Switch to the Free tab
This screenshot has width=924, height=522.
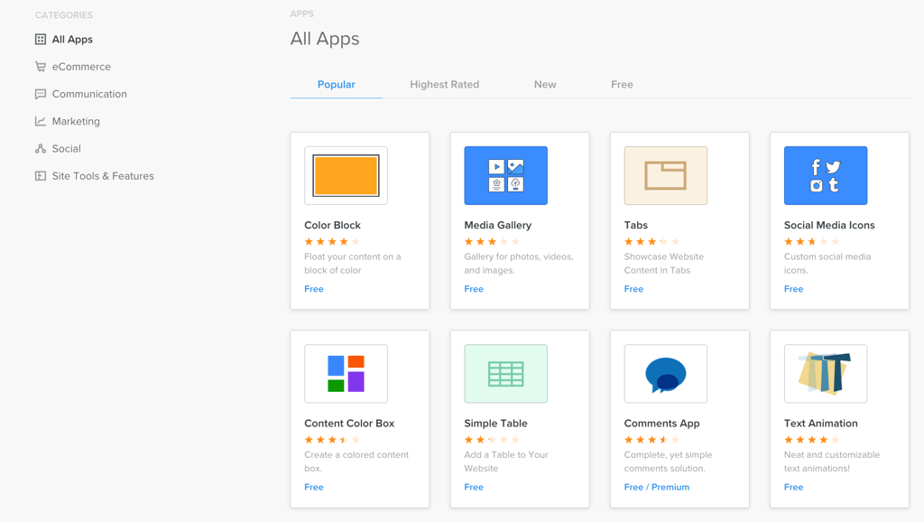click(622, 84)
